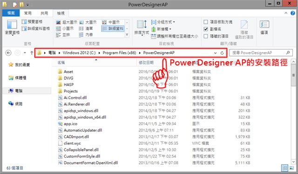Expand the layout gallery more arrow
This screenshot has height=174, width=298.
pos(127,35)
